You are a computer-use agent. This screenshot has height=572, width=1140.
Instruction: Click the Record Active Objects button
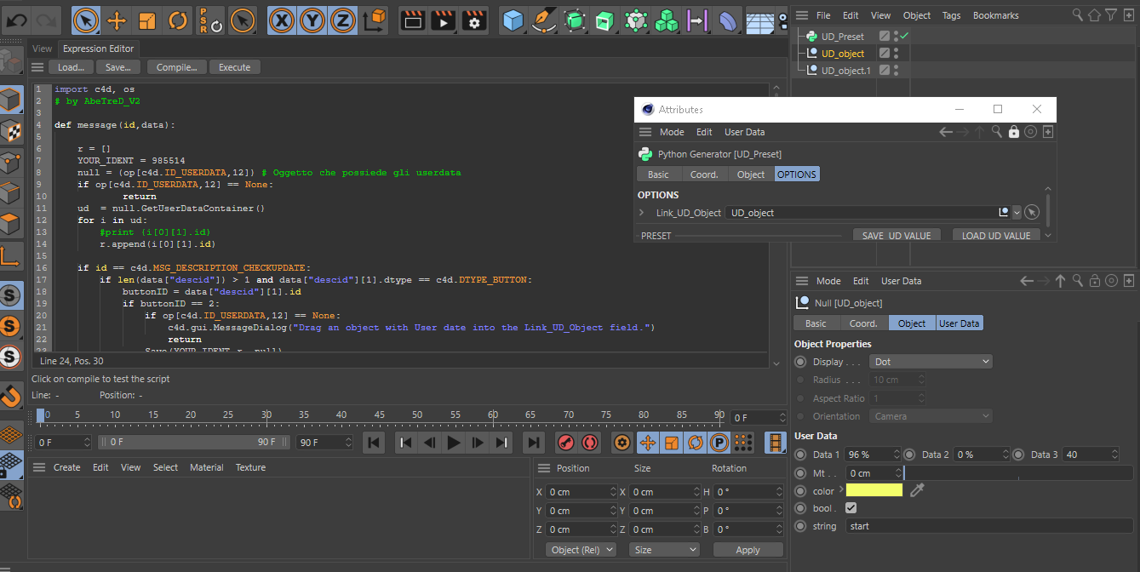(565, 443)
